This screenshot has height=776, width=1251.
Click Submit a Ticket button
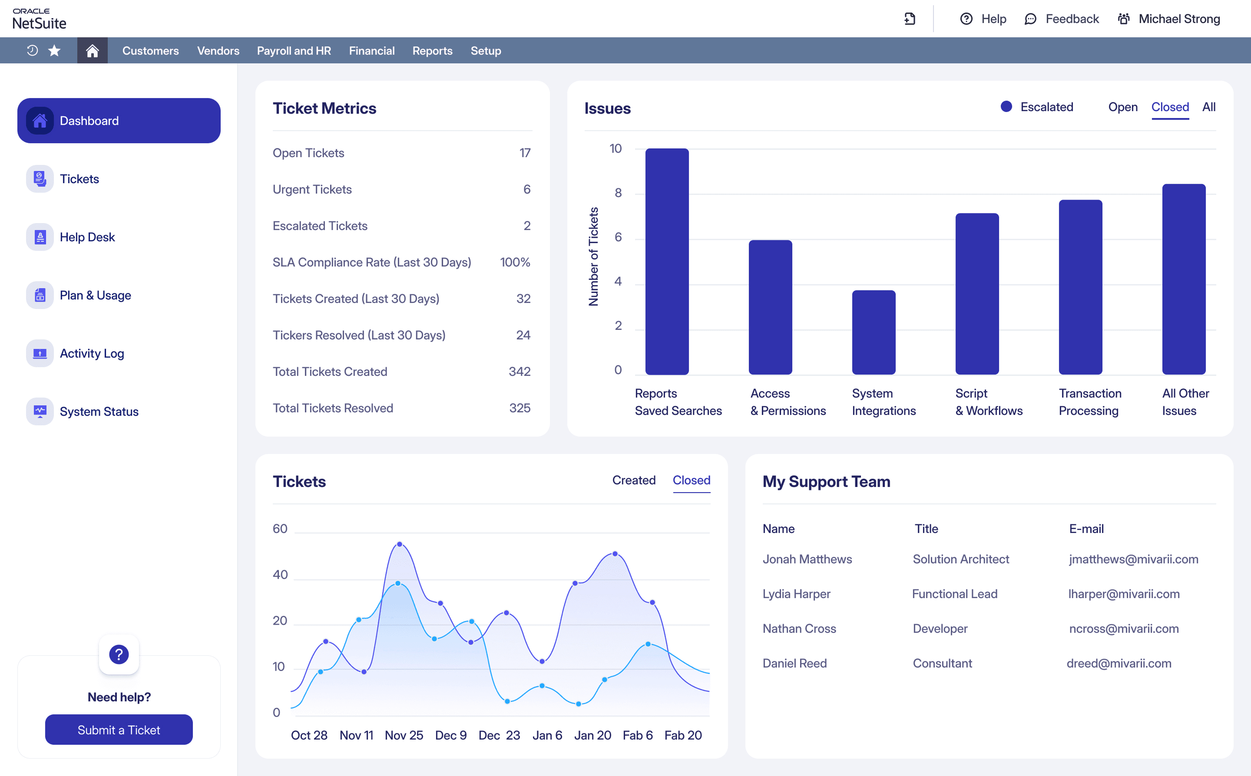tap(119, 729)
